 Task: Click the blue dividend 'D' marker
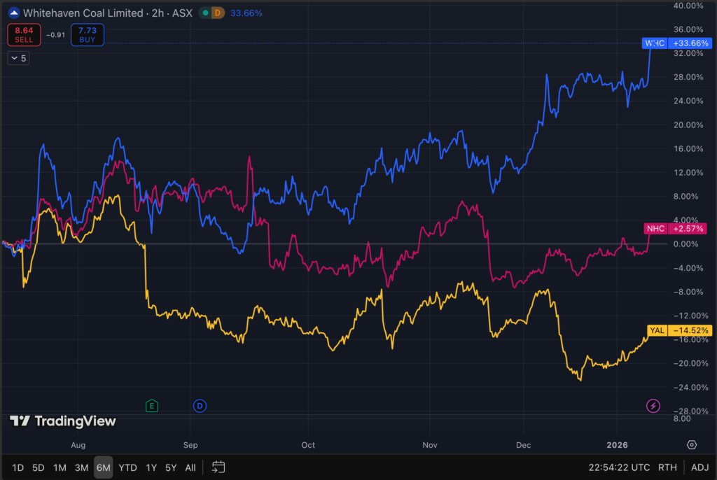coord(200,405)
